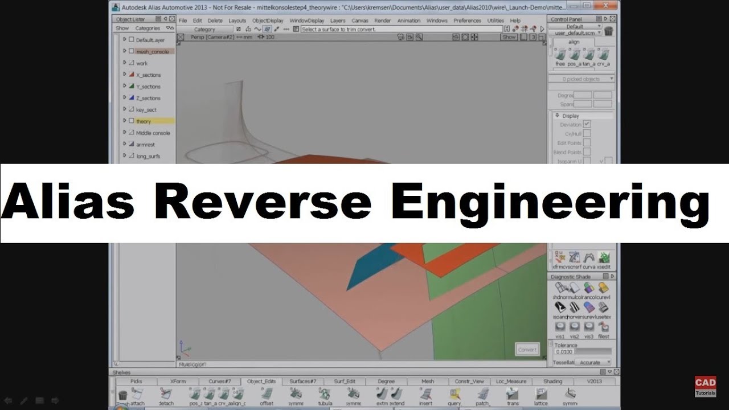
Task: Enable the Blend Points checkbox
Action: pyautogui.click(x=587, y=152)
